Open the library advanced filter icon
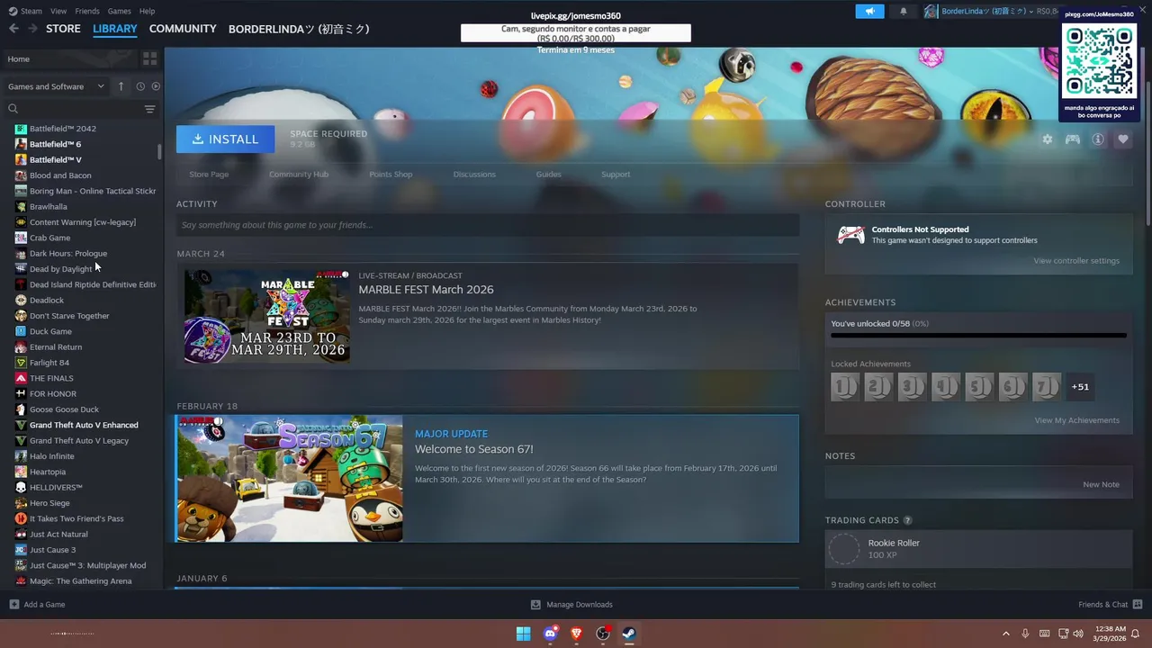1152x648 pixels. 149,109
